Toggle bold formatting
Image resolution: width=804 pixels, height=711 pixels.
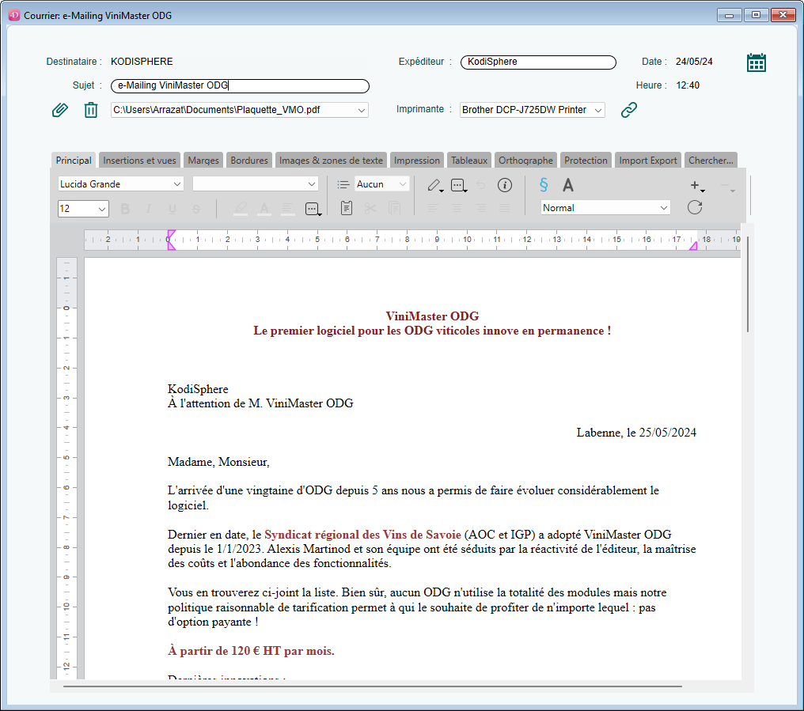pyautogui.click(x=124, y=207)
